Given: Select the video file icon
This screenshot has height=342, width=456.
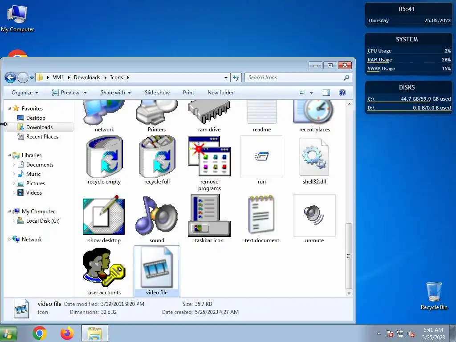Looking at the screenshot, I should click(x=157, y=271).
